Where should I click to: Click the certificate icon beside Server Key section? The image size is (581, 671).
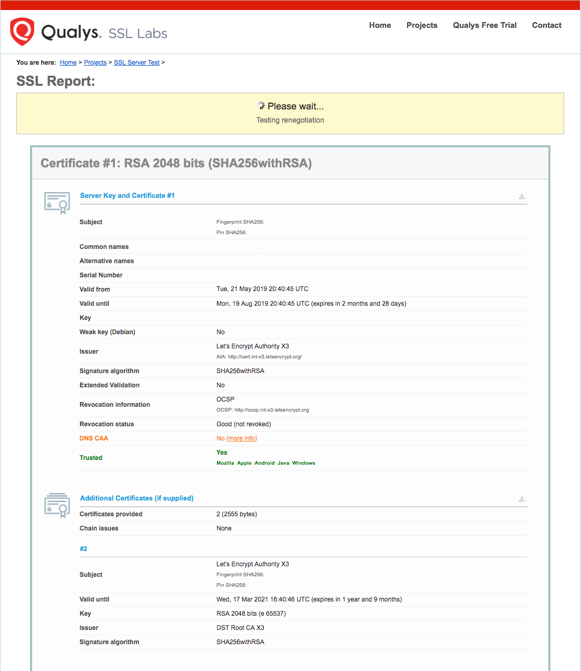pos(56,203)
